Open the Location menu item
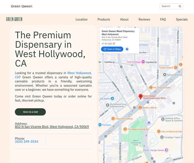Screen dimensions: 194x163 pos(81,19)
